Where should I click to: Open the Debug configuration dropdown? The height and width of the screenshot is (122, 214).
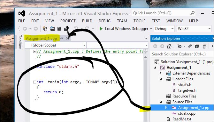coord(164,29)
